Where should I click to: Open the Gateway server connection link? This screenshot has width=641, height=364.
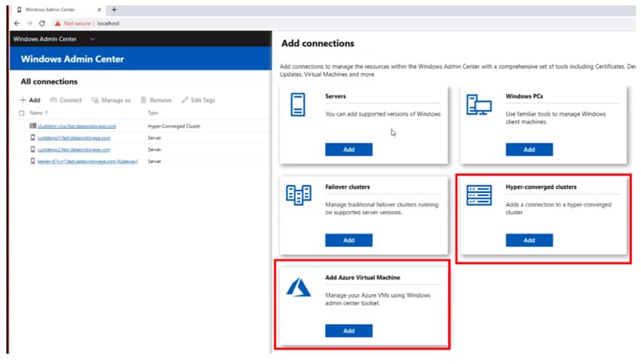pyautogui.click(x=88, y=162)
